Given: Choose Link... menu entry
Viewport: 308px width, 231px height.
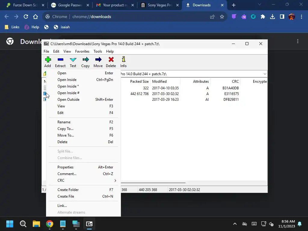Looking at the screenshot, I should pyautogui.click(x=84, y=206).
